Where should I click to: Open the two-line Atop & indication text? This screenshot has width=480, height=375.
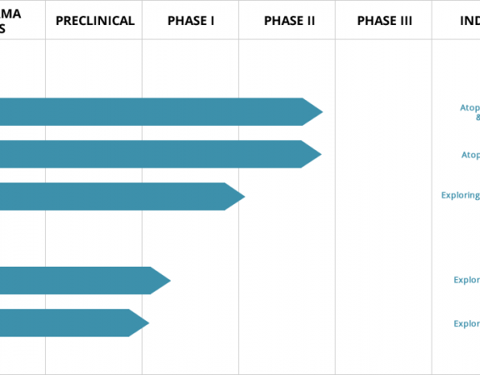pyautogui.click(x=470, y=112)
